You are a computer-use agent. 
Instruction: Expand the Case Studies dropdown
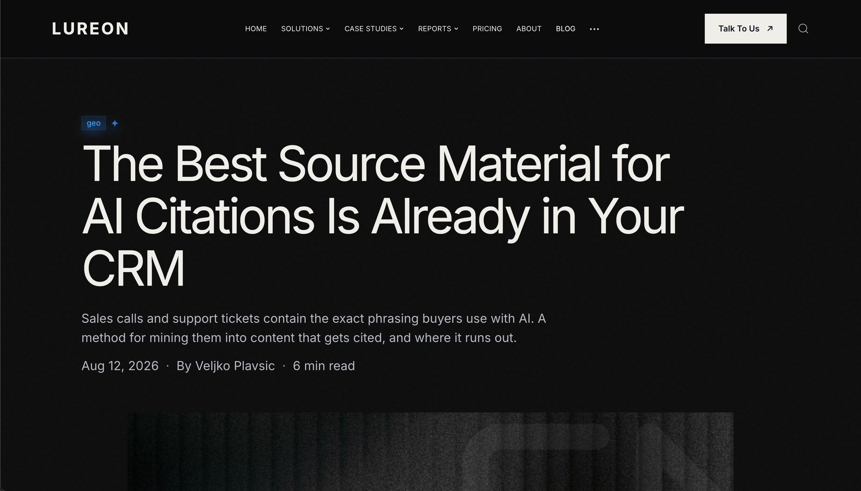point(374,28)
